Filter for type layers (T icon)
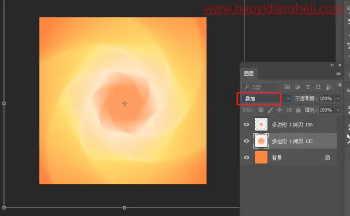The width and height of the screenshot is (350, 216). tap(308, 87)
